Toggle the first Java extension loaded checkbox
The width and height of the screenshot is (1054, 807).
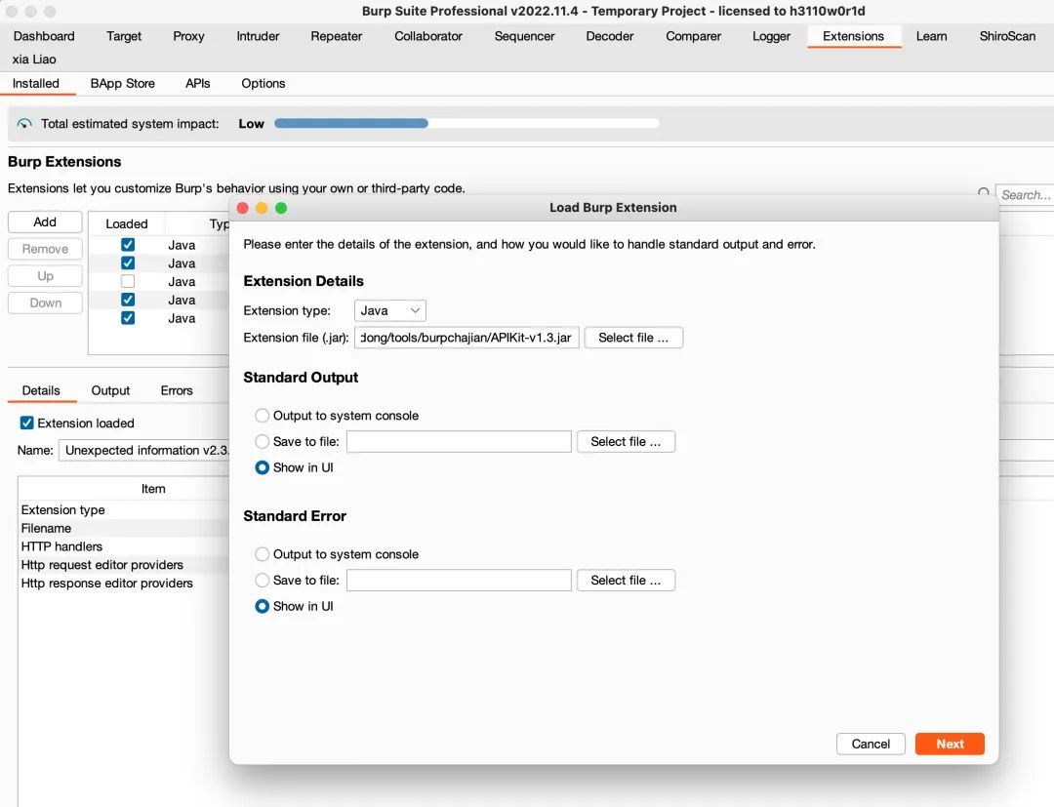point(128,245)
